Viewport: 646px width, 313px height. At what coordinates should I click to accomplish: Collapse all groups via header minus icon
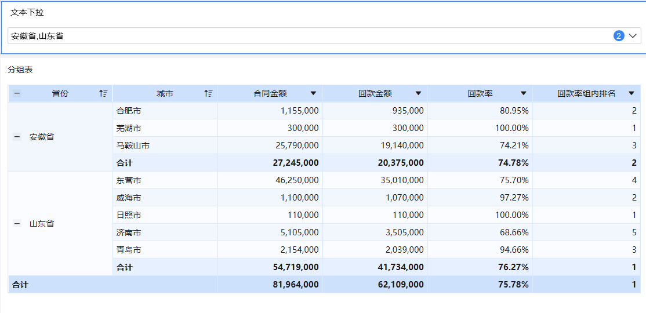17,93
